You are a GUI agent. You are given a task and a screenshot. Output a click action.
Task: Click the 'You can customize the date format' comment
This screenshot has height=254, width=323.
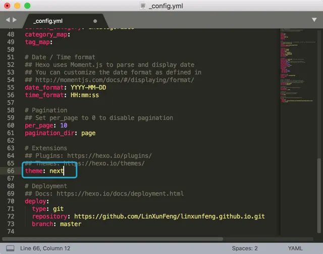113,72
